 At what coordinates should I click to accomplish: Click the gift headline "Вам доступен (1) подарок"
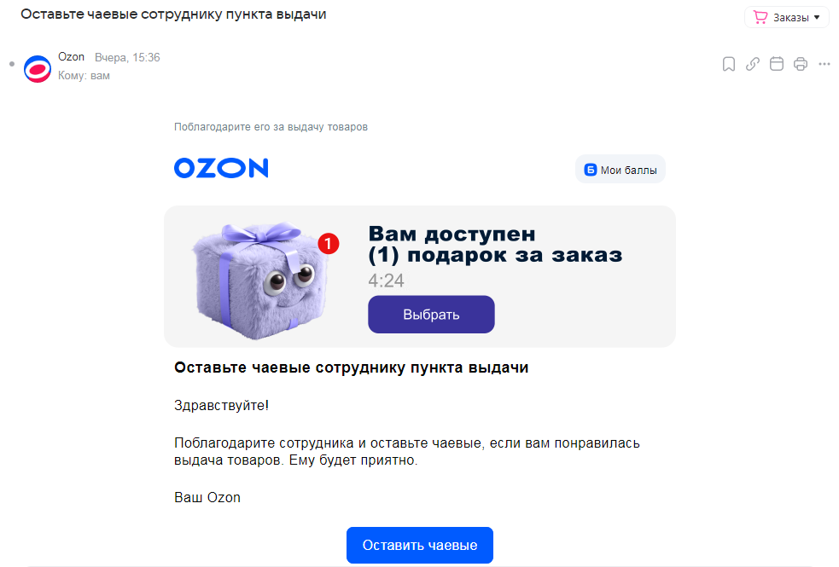tap(495, 244)
